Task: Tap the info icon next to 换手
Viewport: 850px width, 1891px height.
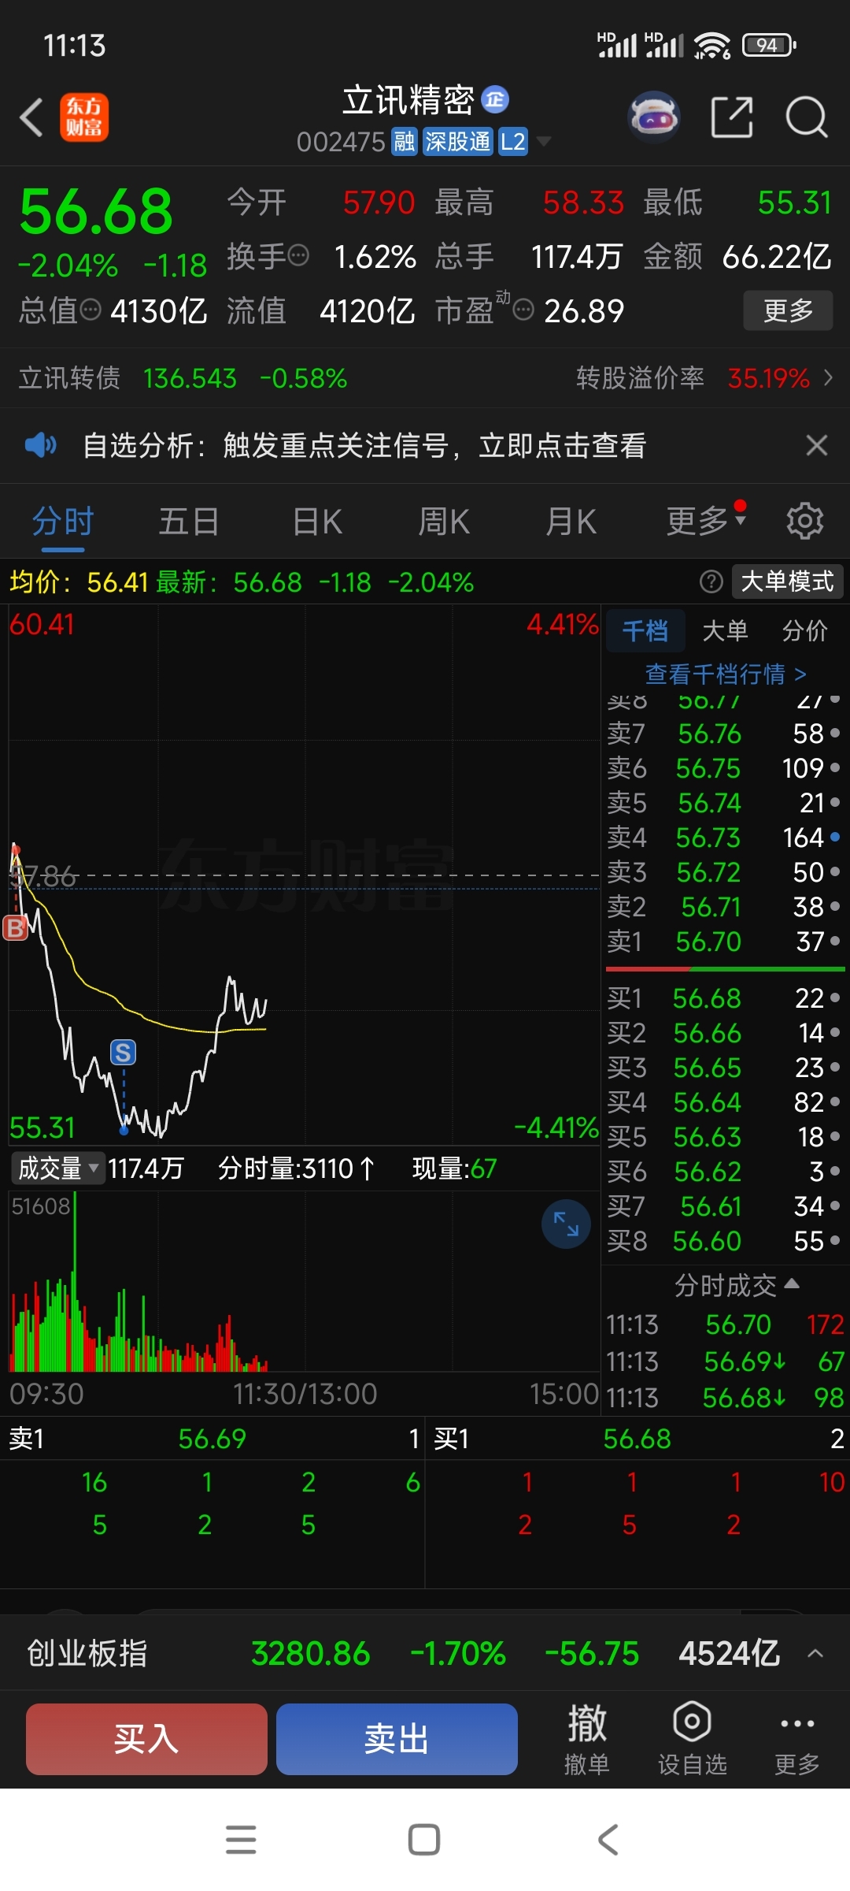Action: (298, 255)
